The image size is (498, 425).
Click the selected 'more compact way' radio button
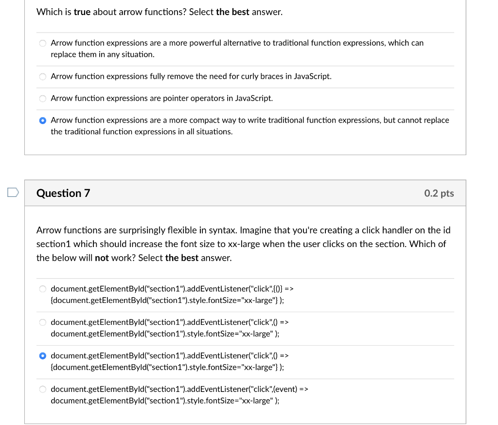point(43,120)
